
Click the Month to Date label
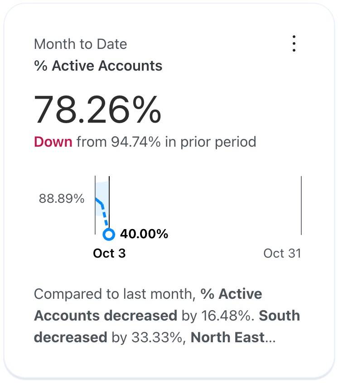coord(80,44)
